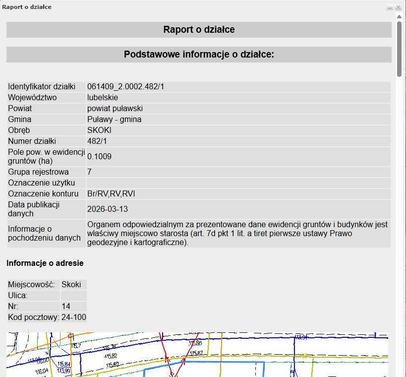Click the publication date 2026-03-13
Image resolution: width=406 pixels, height=377 pixels.
click(x=107, y=209)
